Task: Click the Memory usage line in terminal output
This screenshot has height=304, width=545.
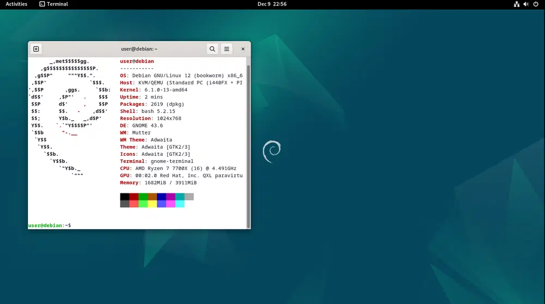Action: click(158, 183)
